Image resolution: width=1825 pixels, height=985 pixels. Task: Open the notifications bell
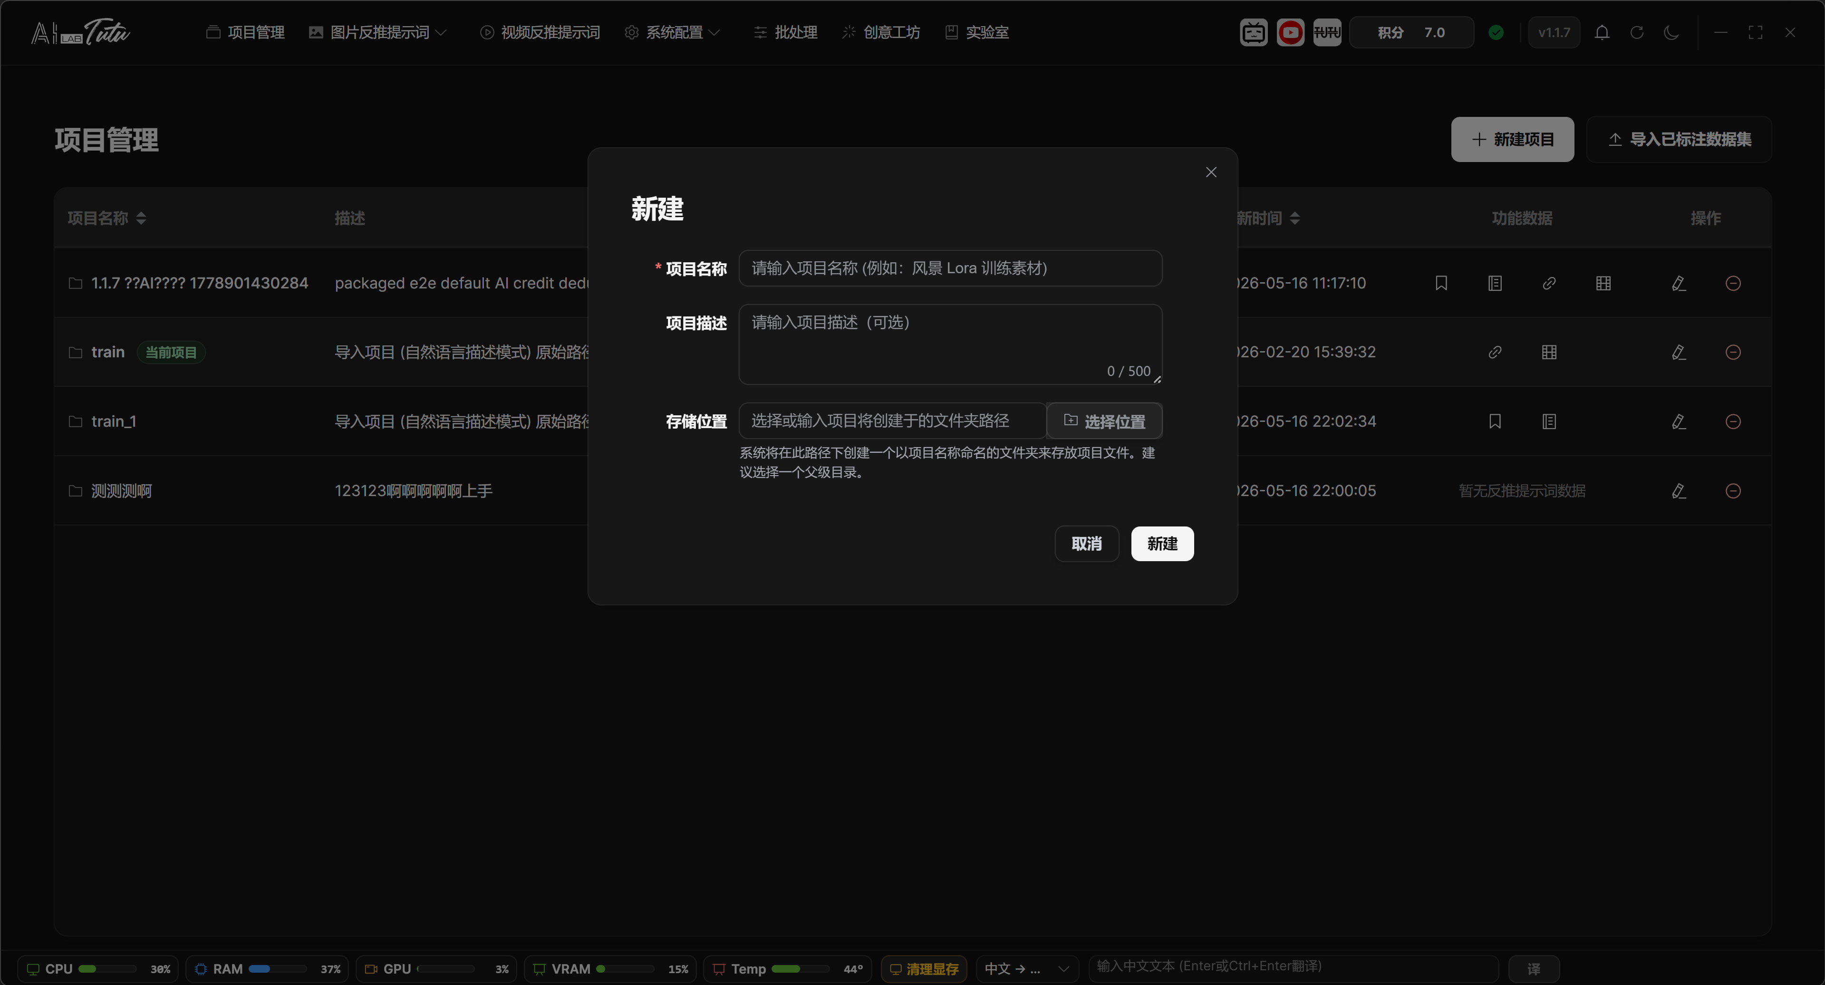pyautogui.click(x=1602, y=33)
